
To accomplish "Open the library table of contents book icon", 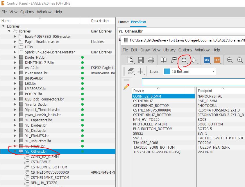I will [163, 60].
